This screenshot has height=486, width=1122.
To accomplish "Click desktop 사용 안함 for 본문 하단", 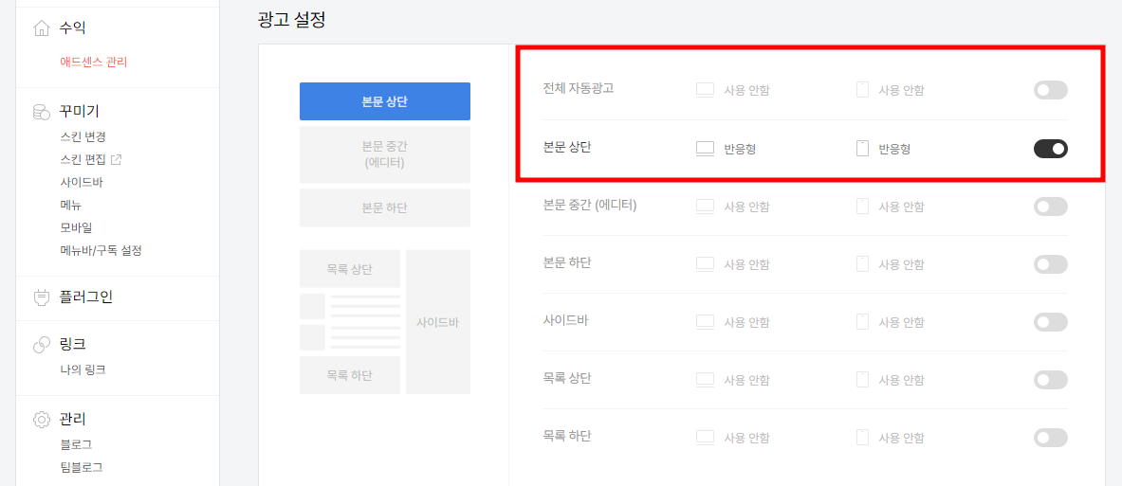I will click(746, 265).
